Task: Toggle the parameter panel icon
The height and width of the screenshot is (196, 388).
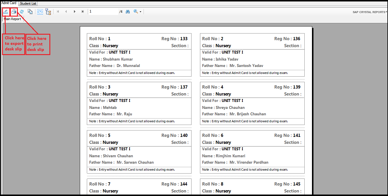Action: [x=40, y=12]
